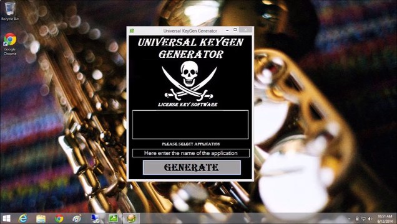This screenshot has width=397, height=224.
Task: Select the active burger-shaped taskbar icon
Action: pyautogui.click(x=131, y=218)
